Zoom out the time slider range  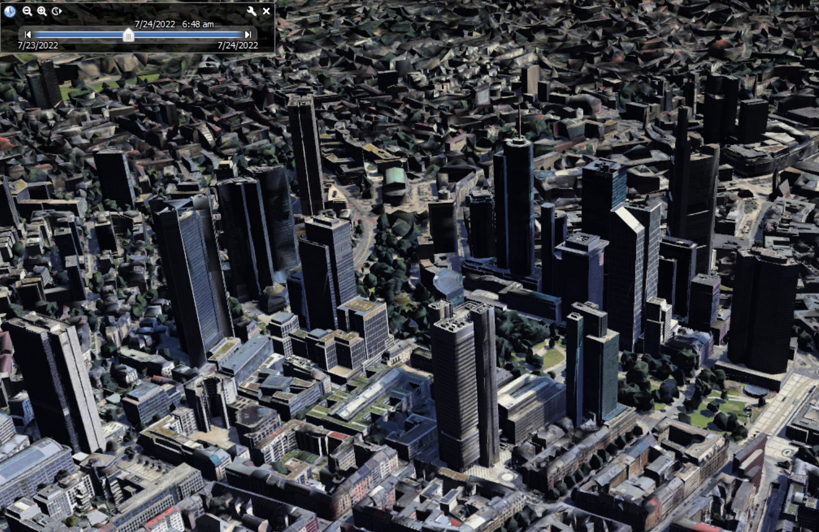coord(27,11)
